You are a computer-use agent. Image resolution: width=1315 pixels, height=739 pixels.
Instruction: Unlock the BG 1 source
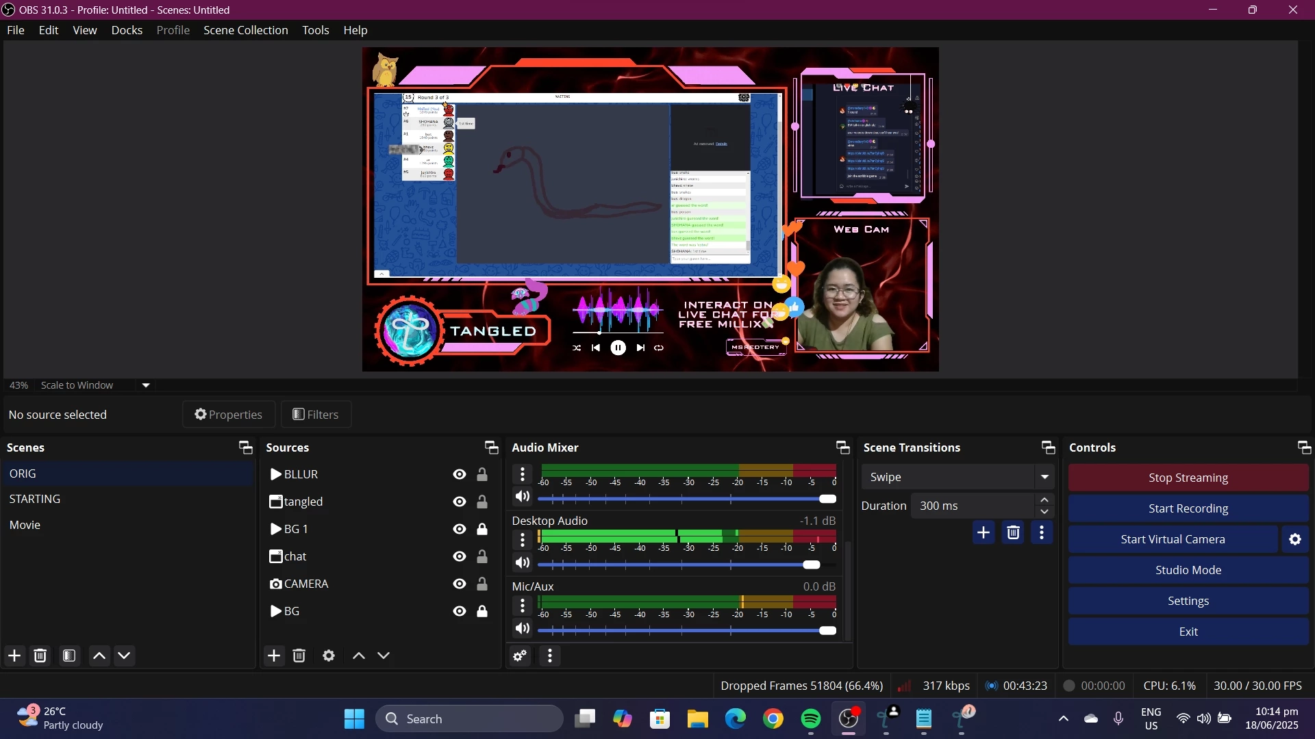[x=482, y=529]
